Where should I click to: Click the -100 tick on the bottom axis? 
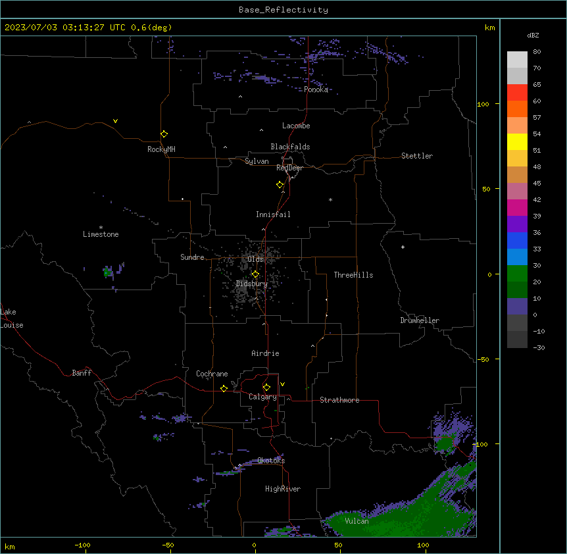(82, 545)
